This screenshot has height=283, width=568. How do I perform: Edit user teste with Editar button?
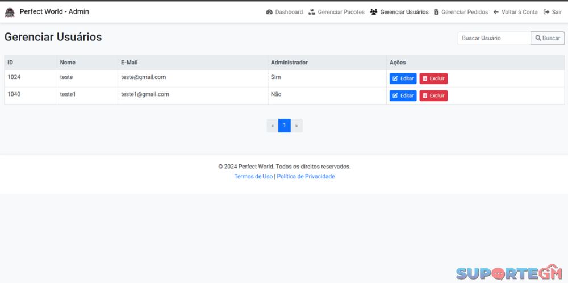click(403, 78)
